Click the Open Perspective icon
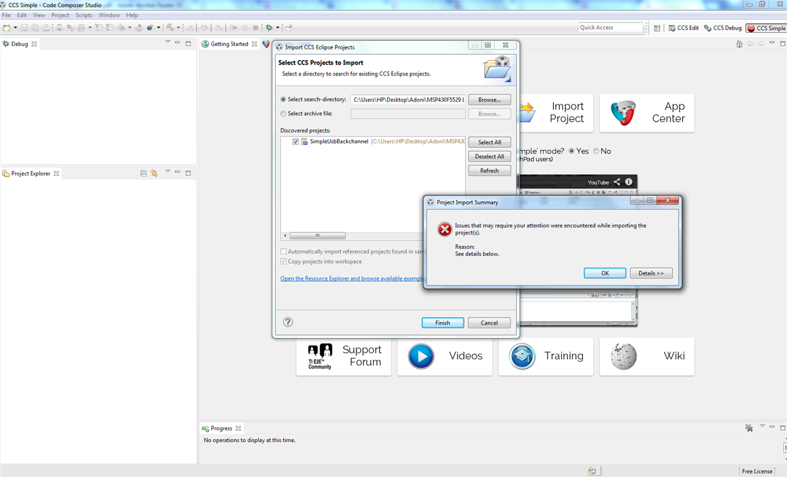787x477 pixels. click(x=657, y=28)
